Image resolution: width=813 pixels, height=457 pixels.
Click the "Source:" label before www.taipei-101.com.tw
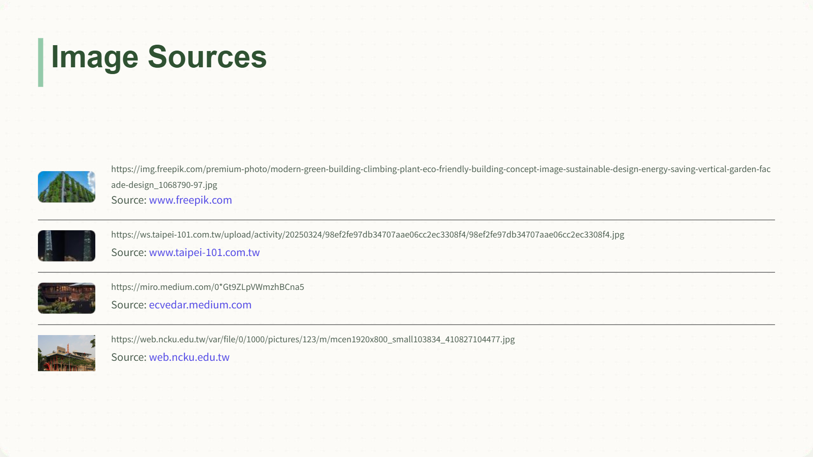point(129,252)
